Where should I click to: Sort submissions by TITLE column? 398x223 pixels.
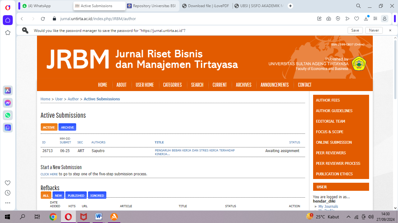point(159,142)
